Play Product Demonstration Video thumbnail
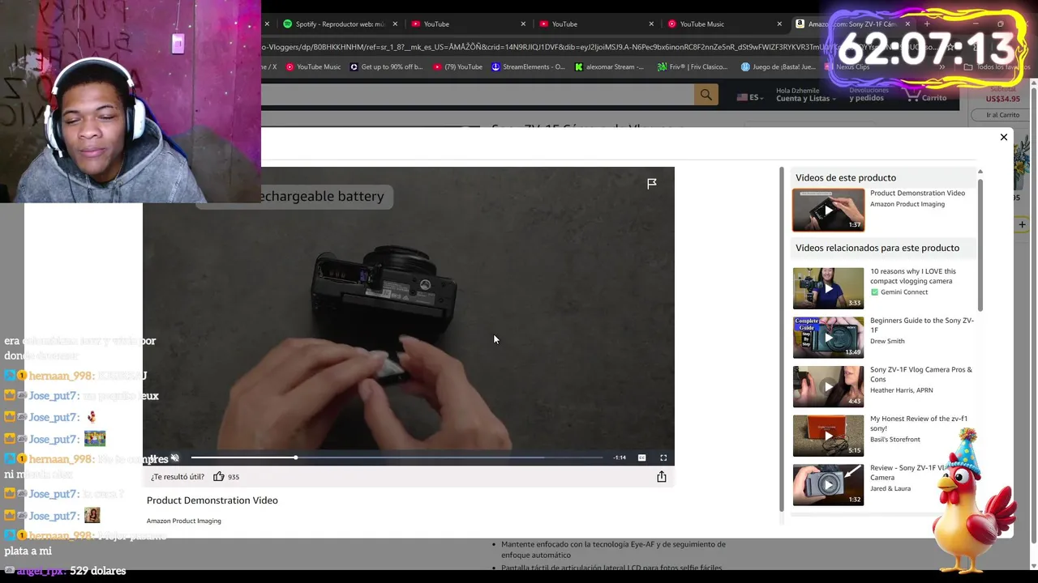 [828, 210]
